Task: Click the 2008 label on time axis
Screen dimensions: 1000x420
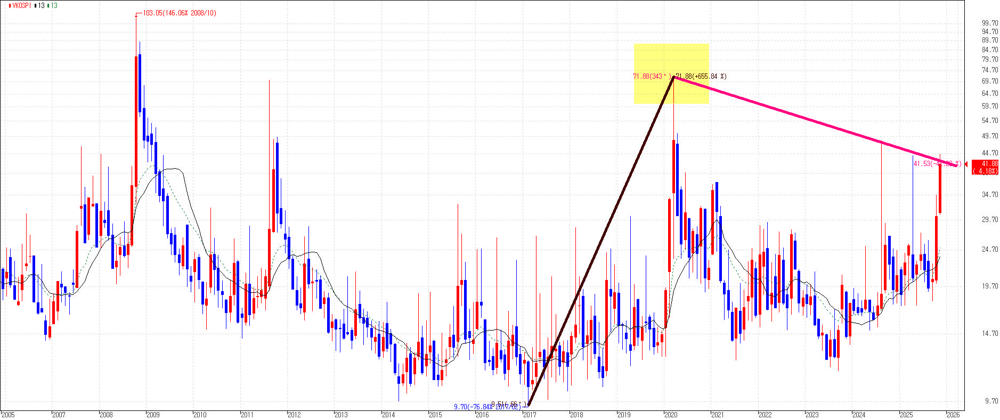Action: click(x=106, y=415)
